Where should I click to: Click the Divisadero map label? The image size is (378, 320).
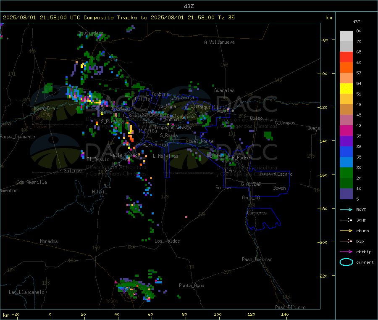click(91, 33)
